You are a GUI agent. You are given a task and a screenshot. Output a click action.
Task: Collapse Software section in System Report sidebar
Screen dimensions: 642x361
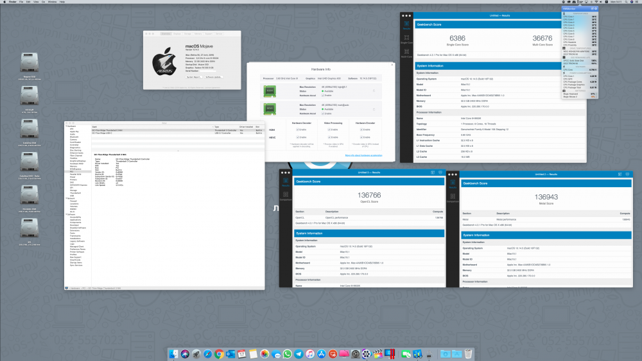(66, 214)
